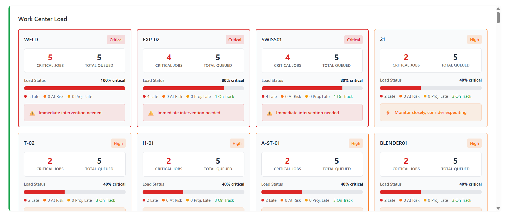Click the A-ST-01 card title
Image resolution: width=508 pixels, height=219 pixels.
[270, 143]
